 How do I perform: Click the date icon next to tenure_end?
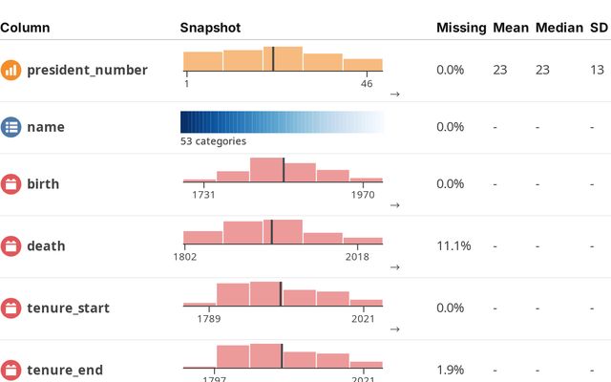click(x=11, y=370)
